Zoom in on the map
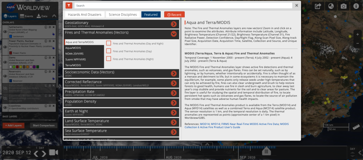 pos(358,35)
